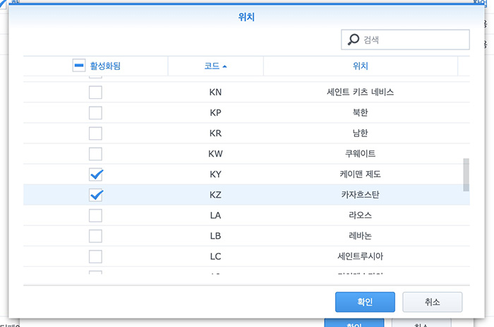Screen dimensions: 494x327
Task: Uncheck the KY 케이맨 제도 checkbox
Action: point(95,174)
